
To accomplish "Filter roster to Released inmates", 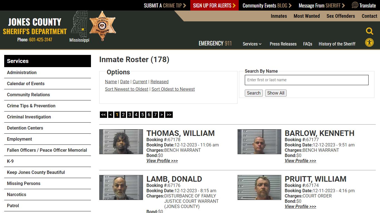I will [159, 82].
